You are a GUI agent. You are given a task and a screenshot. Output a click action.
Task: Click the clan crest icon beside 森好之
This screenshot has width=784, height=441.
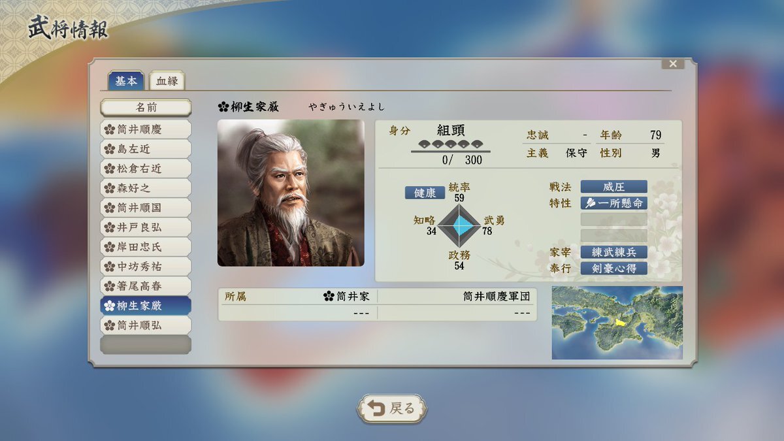[110, 188]
